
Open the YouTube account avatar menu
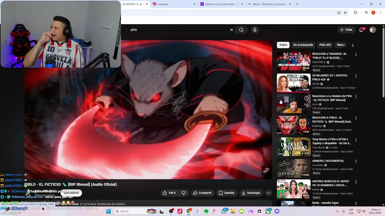click(x=373, y=30)
